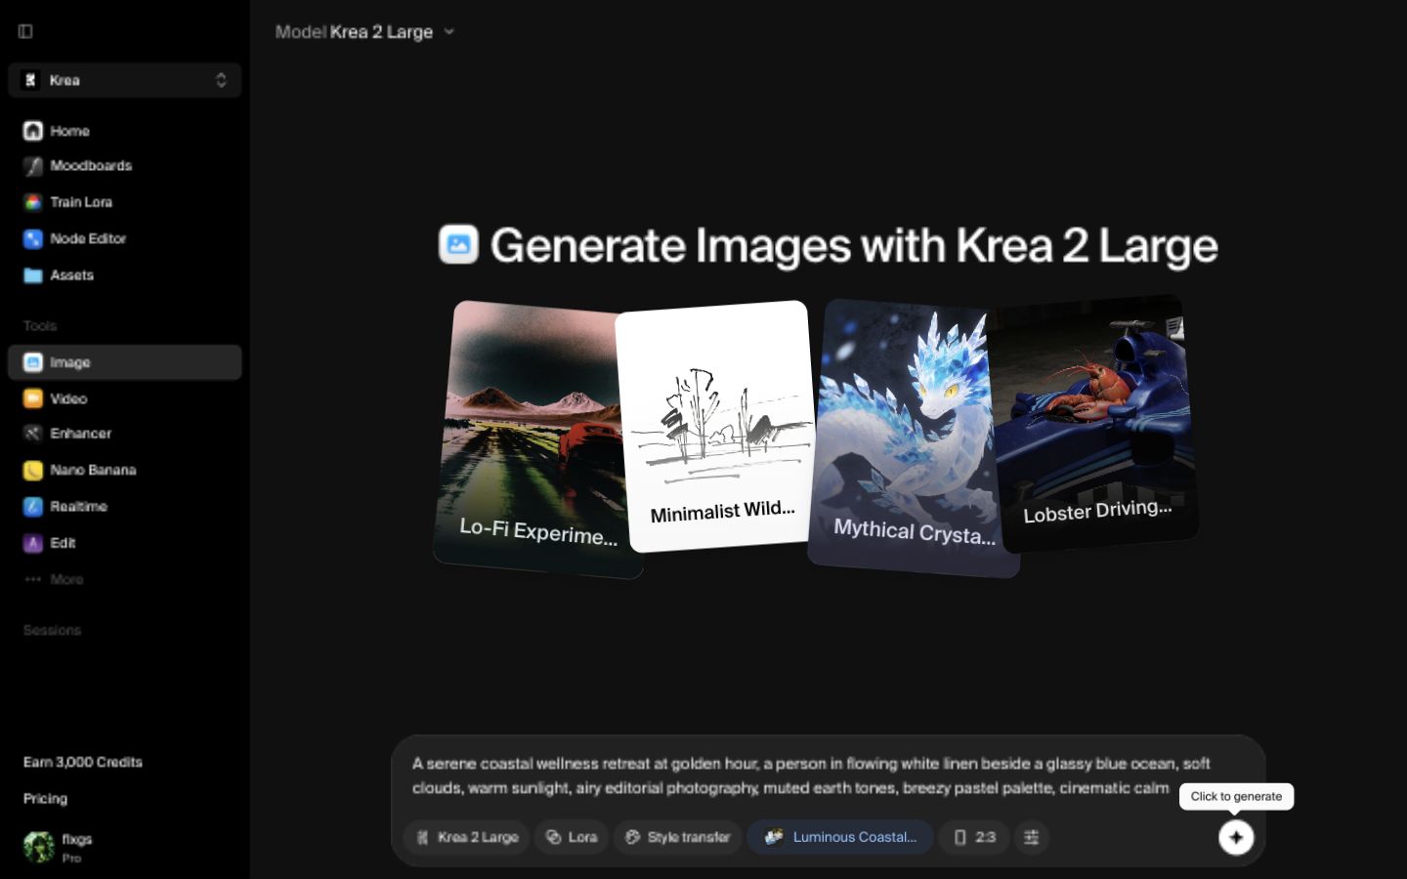Click the Home icon in sidebar
This screenshot has height=879, width=1407.
[x=33, y=131]
